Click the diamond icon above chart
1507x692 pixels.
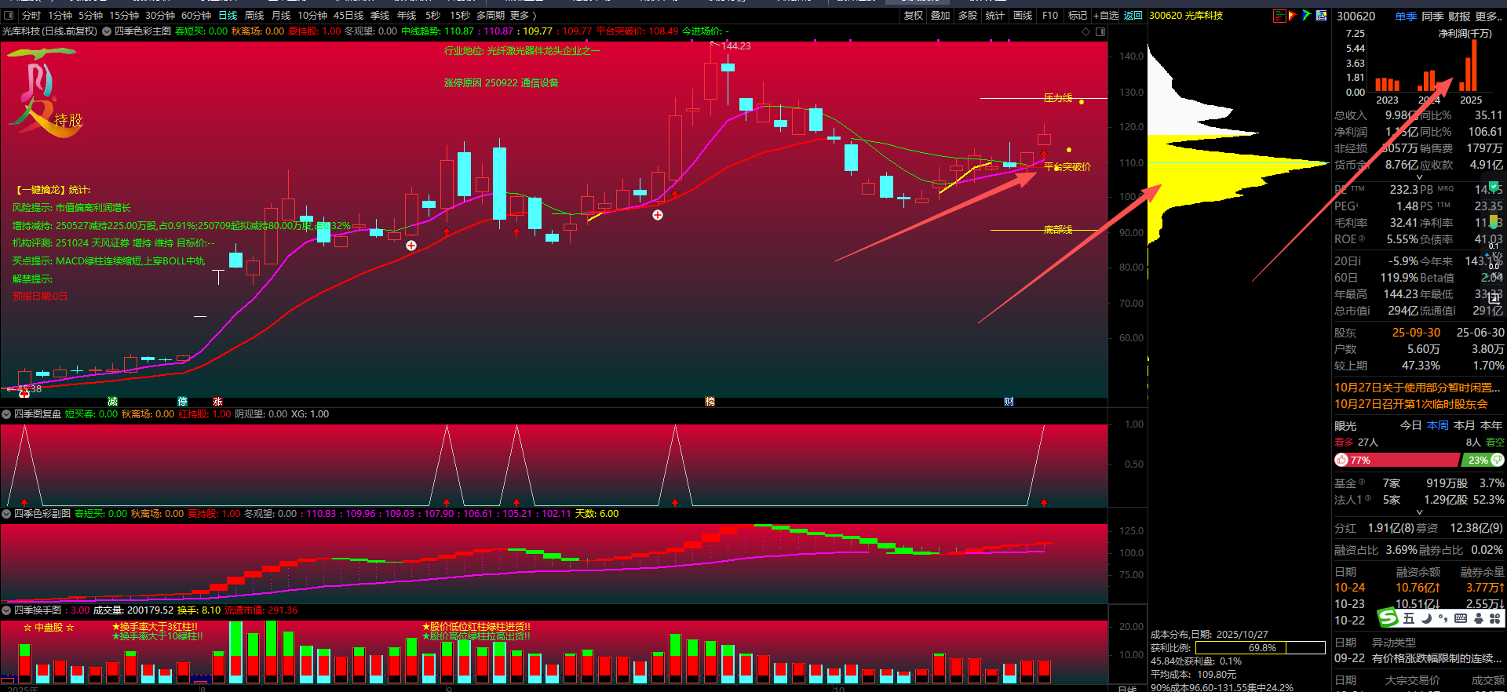[x=1086, y=31]
